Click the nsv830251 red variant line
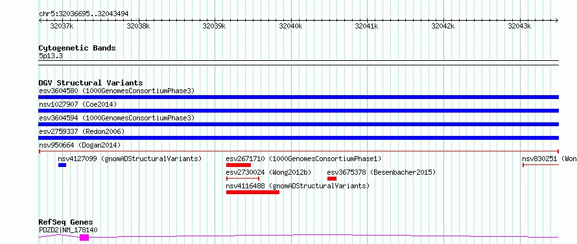This screenshot has width=577, height=244. pos(541,165)
